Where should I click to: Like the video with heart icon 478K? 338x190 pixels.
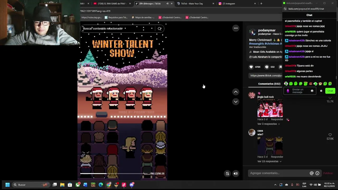click(x=251, y=67)
